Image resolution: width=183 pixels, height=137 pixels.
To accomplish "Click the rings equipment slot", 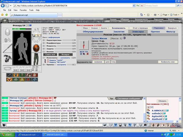I will point(36,35).
